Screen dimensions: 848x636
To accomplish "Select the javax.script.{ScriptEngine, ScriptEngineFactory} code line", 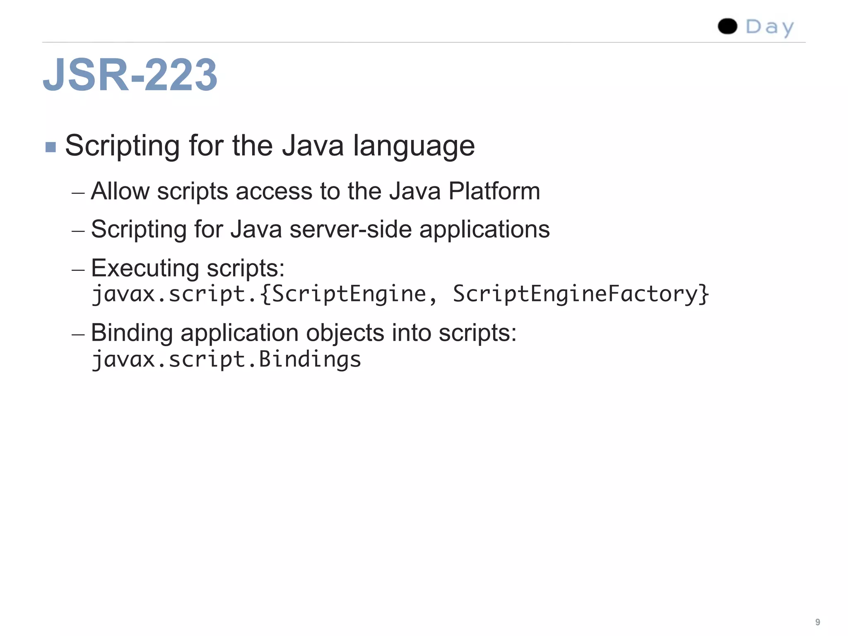I will coord(400,294).
